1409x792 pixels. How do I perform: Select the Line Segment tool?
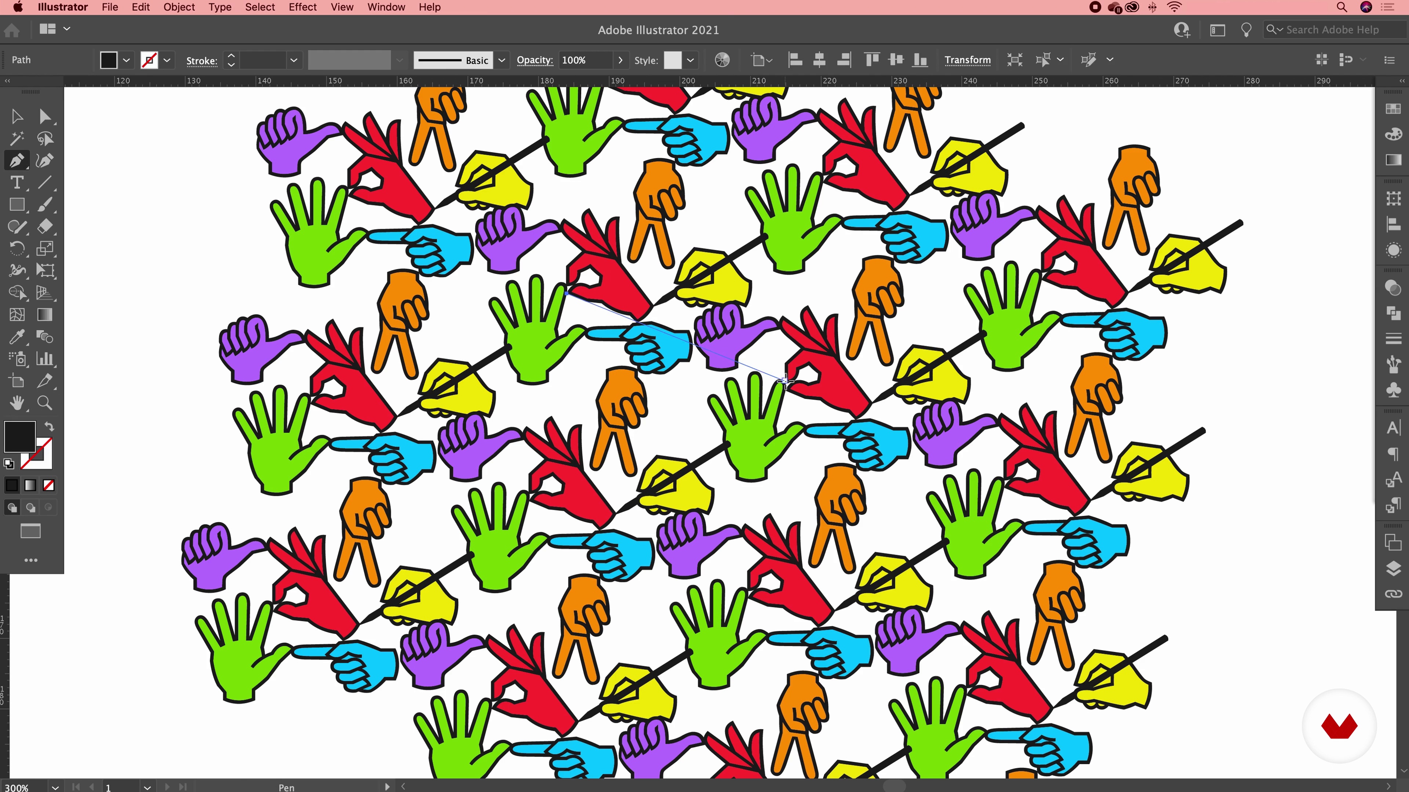[x=45, y=183]
